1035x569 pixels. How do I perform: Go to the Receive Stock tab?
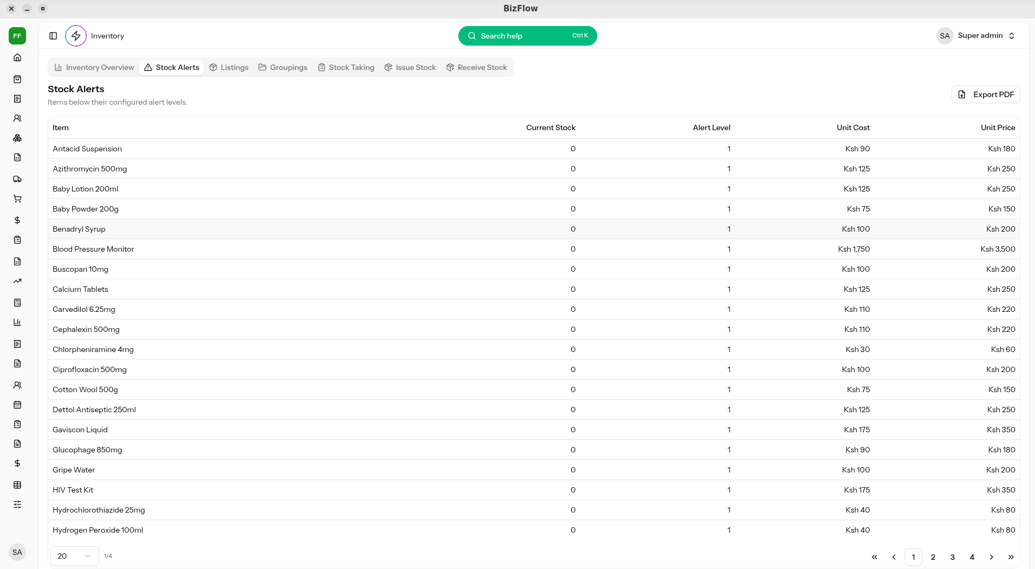pos(477,67)
